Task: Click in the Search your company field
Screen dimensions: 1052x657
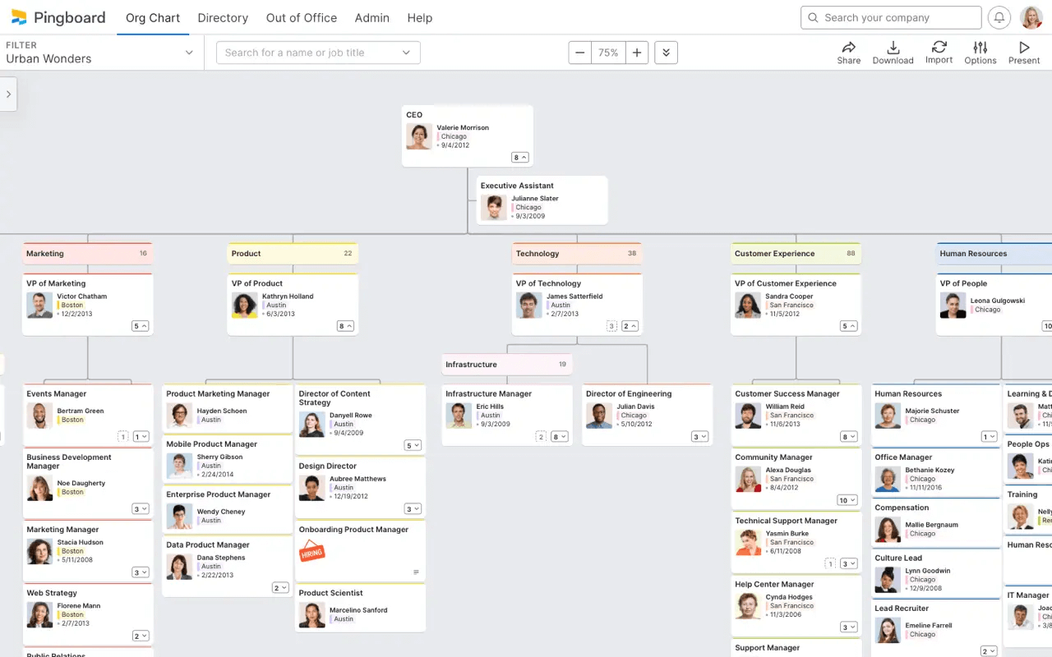Action: tap(891, 17)
